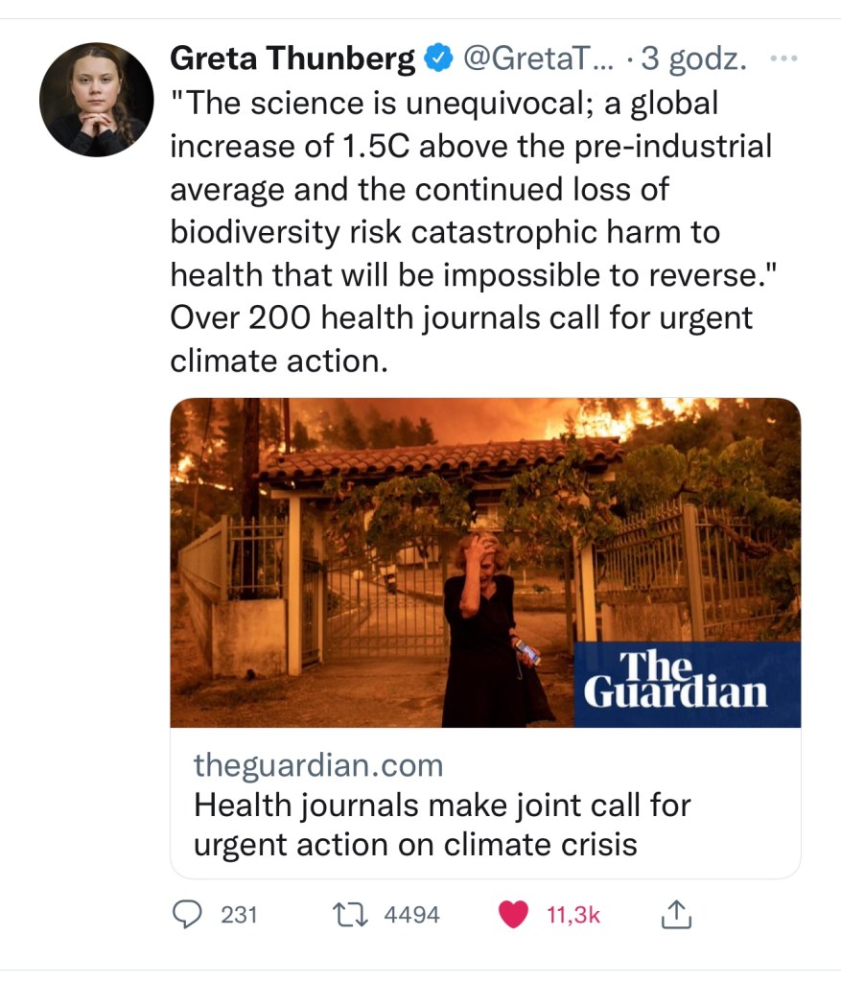Viewport: 841px width, 981px height.
Task: Click the "3 godz." timestamp
Action: pyautogui.click(x=694, y=60)
